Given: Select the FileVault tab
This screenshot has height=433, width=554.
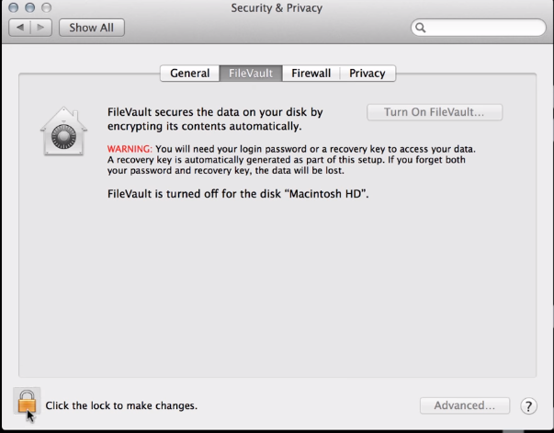Looking at the screenshot, I should [x=251, y=74].
